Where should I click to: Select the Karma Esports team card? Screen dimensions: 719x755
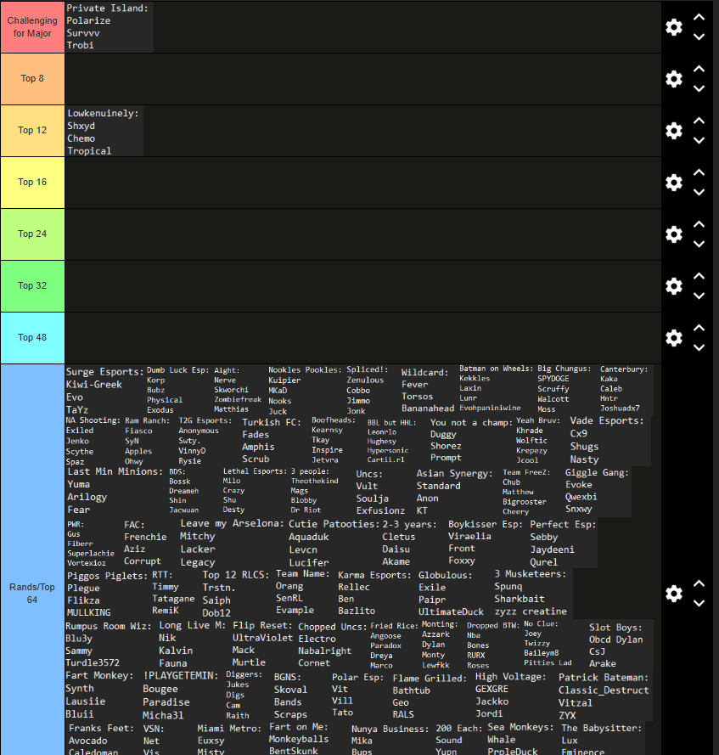(375, 593)
